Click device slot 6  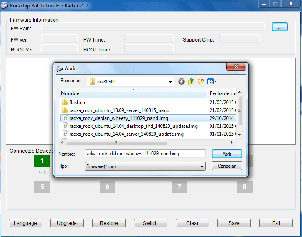108,187
